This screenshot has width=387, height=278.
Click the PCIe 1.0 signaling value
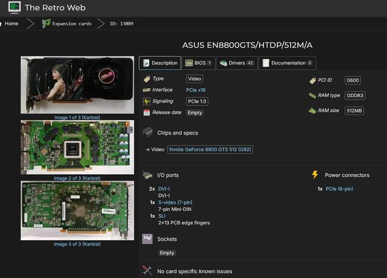(197, 102)
